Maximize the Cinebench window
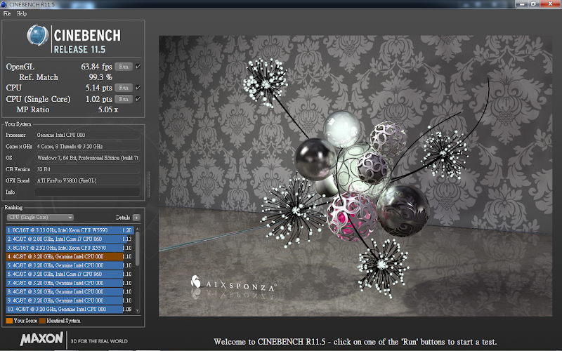The image size is (562, 351). (533, 4)
